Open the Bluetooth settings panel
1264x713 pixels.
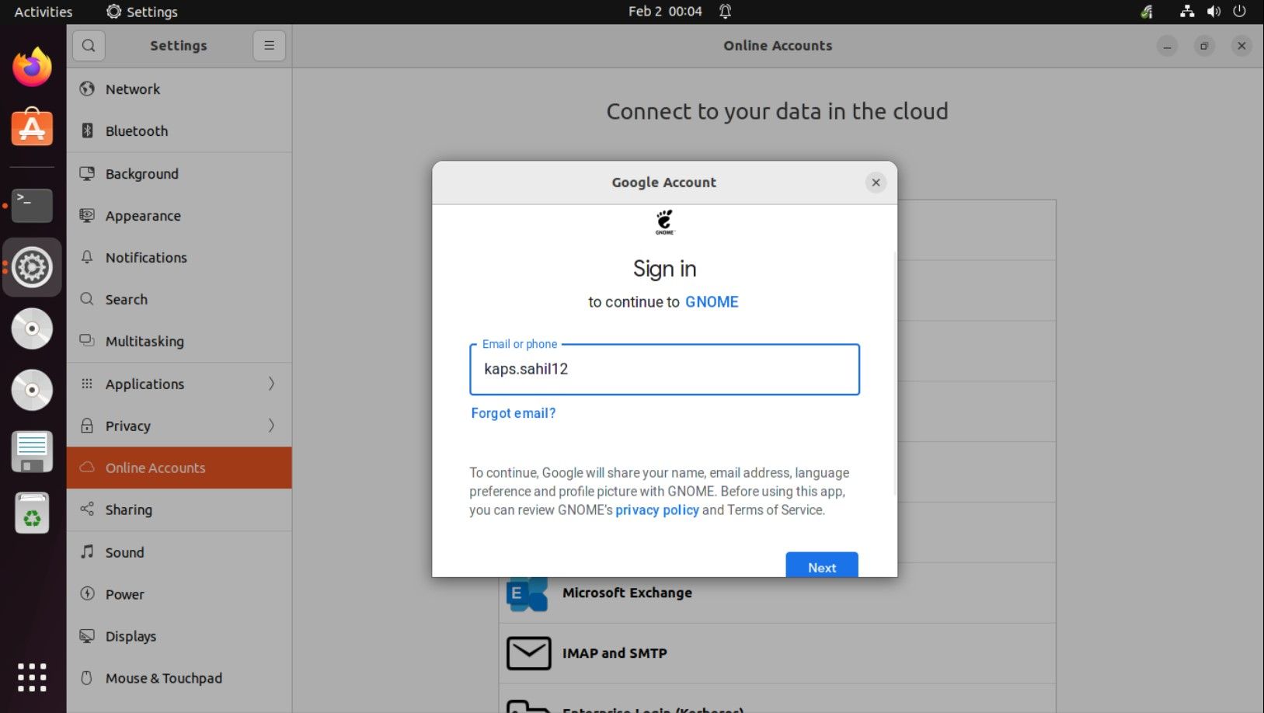(137, 131)
